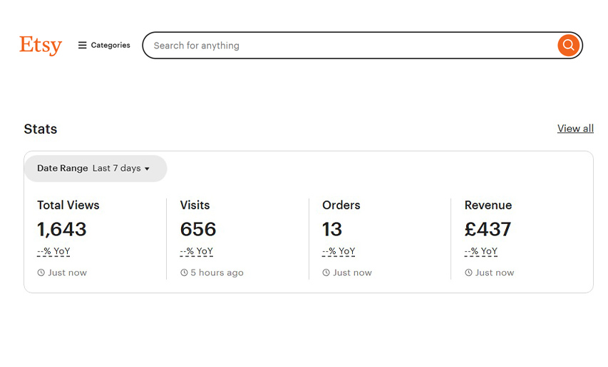Click the Orders YoY percentage
The image size is (608, 367).
[339, 251]
